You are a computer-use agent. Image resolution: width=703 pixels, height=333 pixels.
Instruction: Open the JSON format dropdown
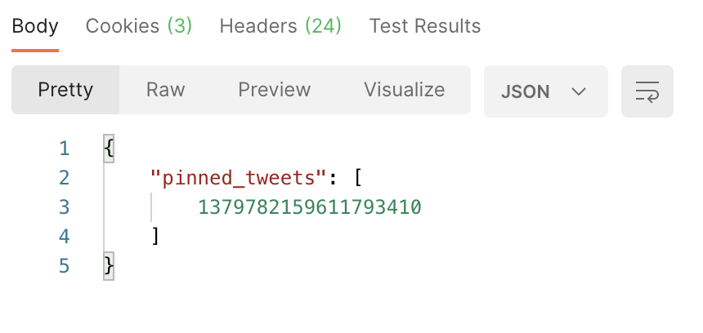tap(545, 91)
